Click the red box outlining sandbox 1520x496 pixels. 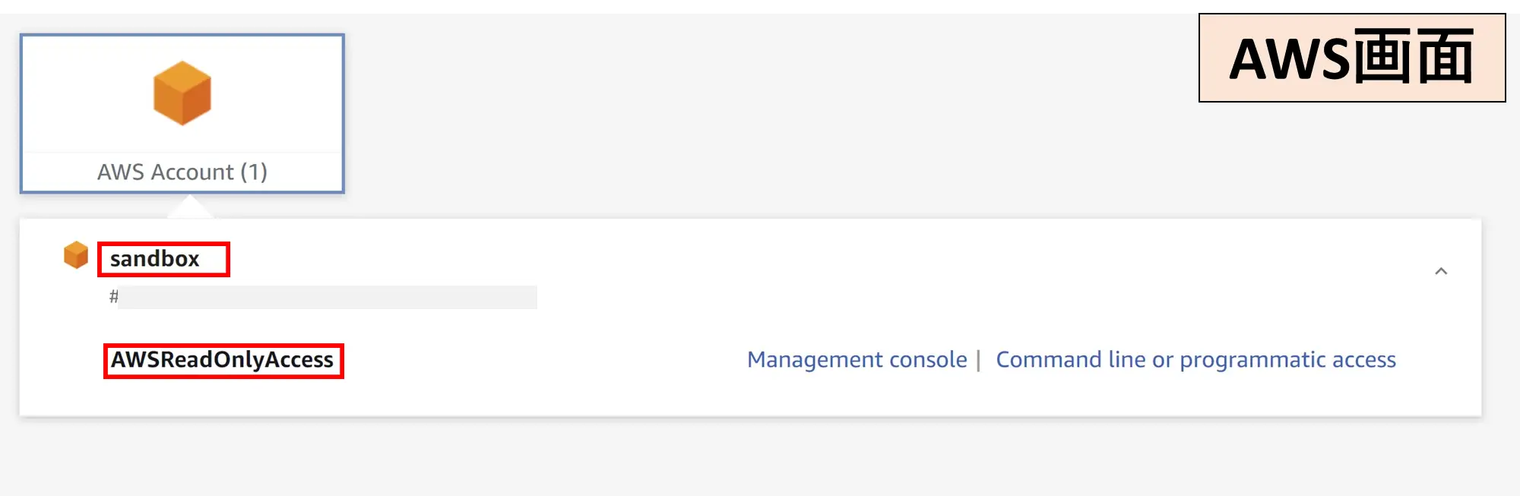click(x=163, y=259)
